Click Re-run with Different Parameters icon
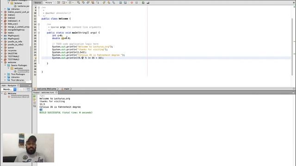The height and width of the screenshot is (166, 296). click(x=35, y=100)
